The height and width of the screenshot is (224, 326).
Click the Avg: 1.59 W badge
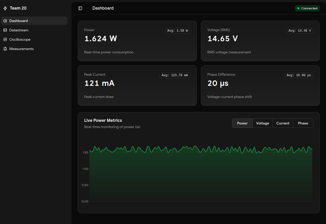[178, 31]
